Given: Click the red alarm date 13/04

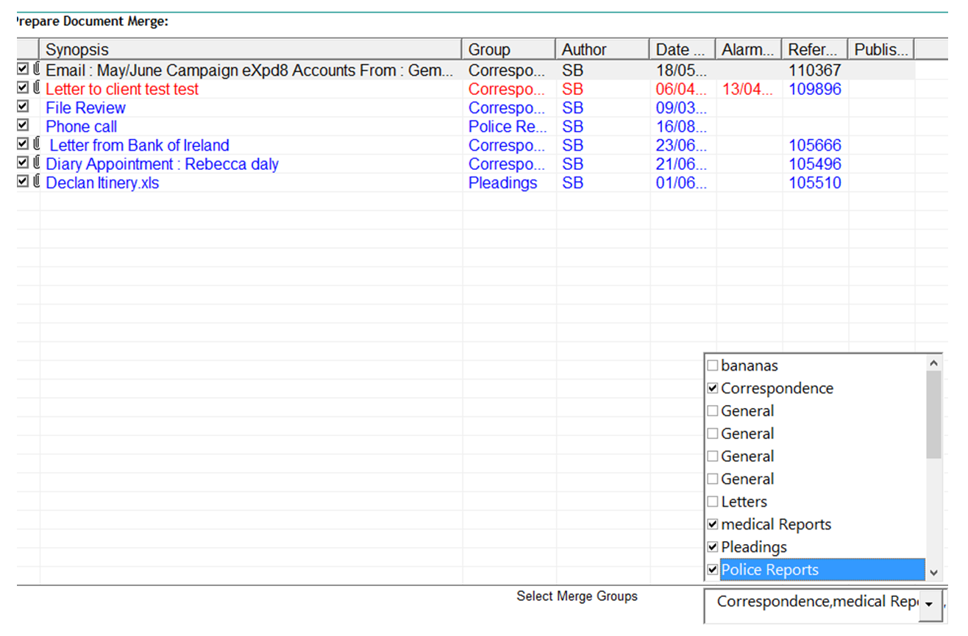Looking at the screenshot, I should pyautogui.click(x=747, y=89).
